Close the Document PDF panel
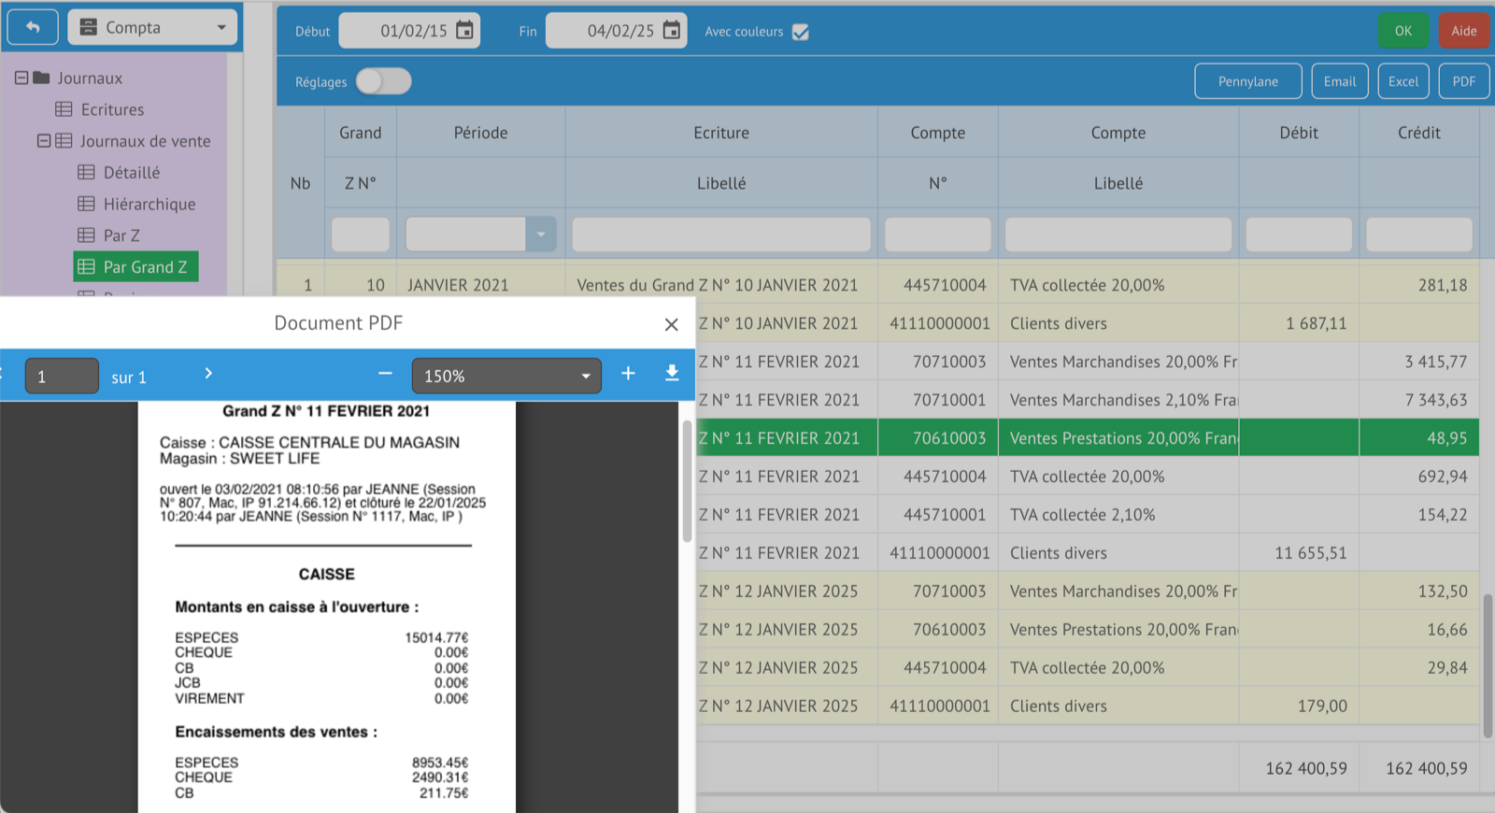1495x813 pixels. click(x=671, y=324)
